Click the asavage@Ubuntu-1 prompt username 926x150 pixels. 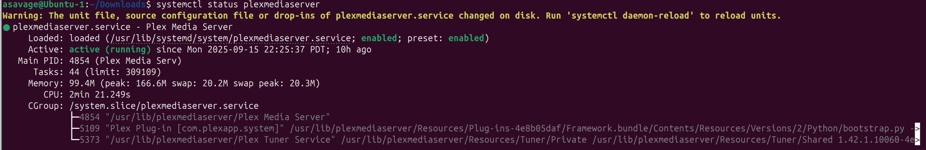pos(43,5)
